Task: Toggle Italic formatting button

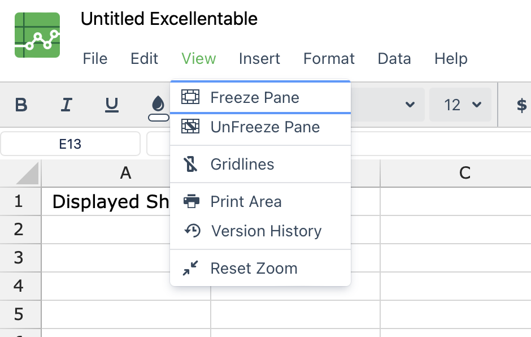Action: tap(67, 105)
